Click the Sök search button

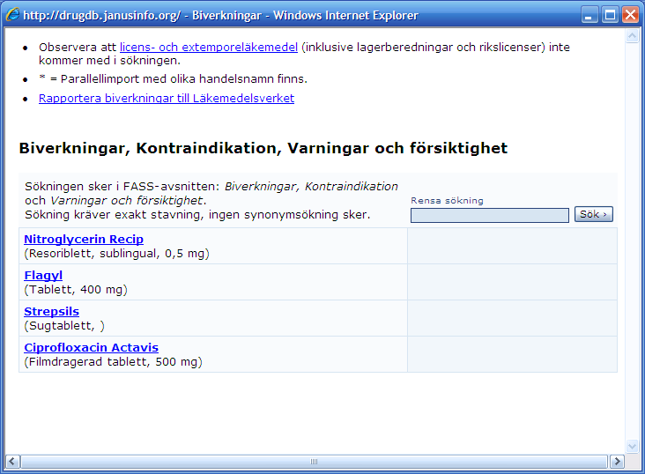coord(594,214)
